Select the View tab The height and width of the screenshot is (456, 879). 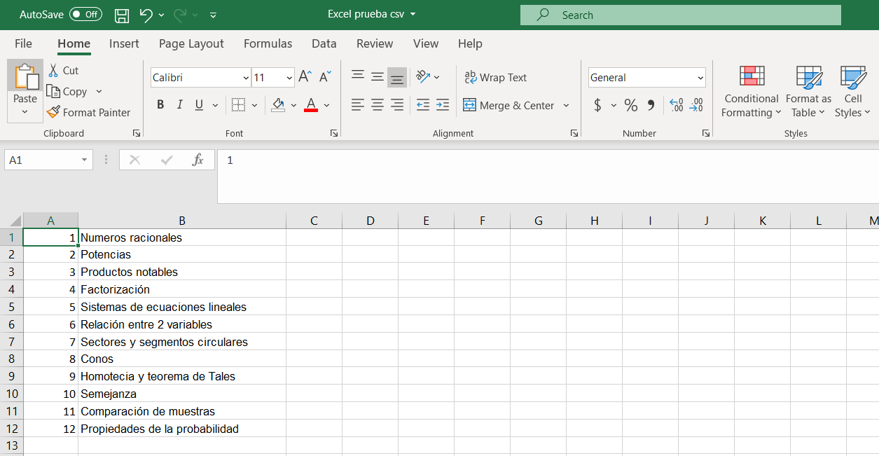[426, 43]
